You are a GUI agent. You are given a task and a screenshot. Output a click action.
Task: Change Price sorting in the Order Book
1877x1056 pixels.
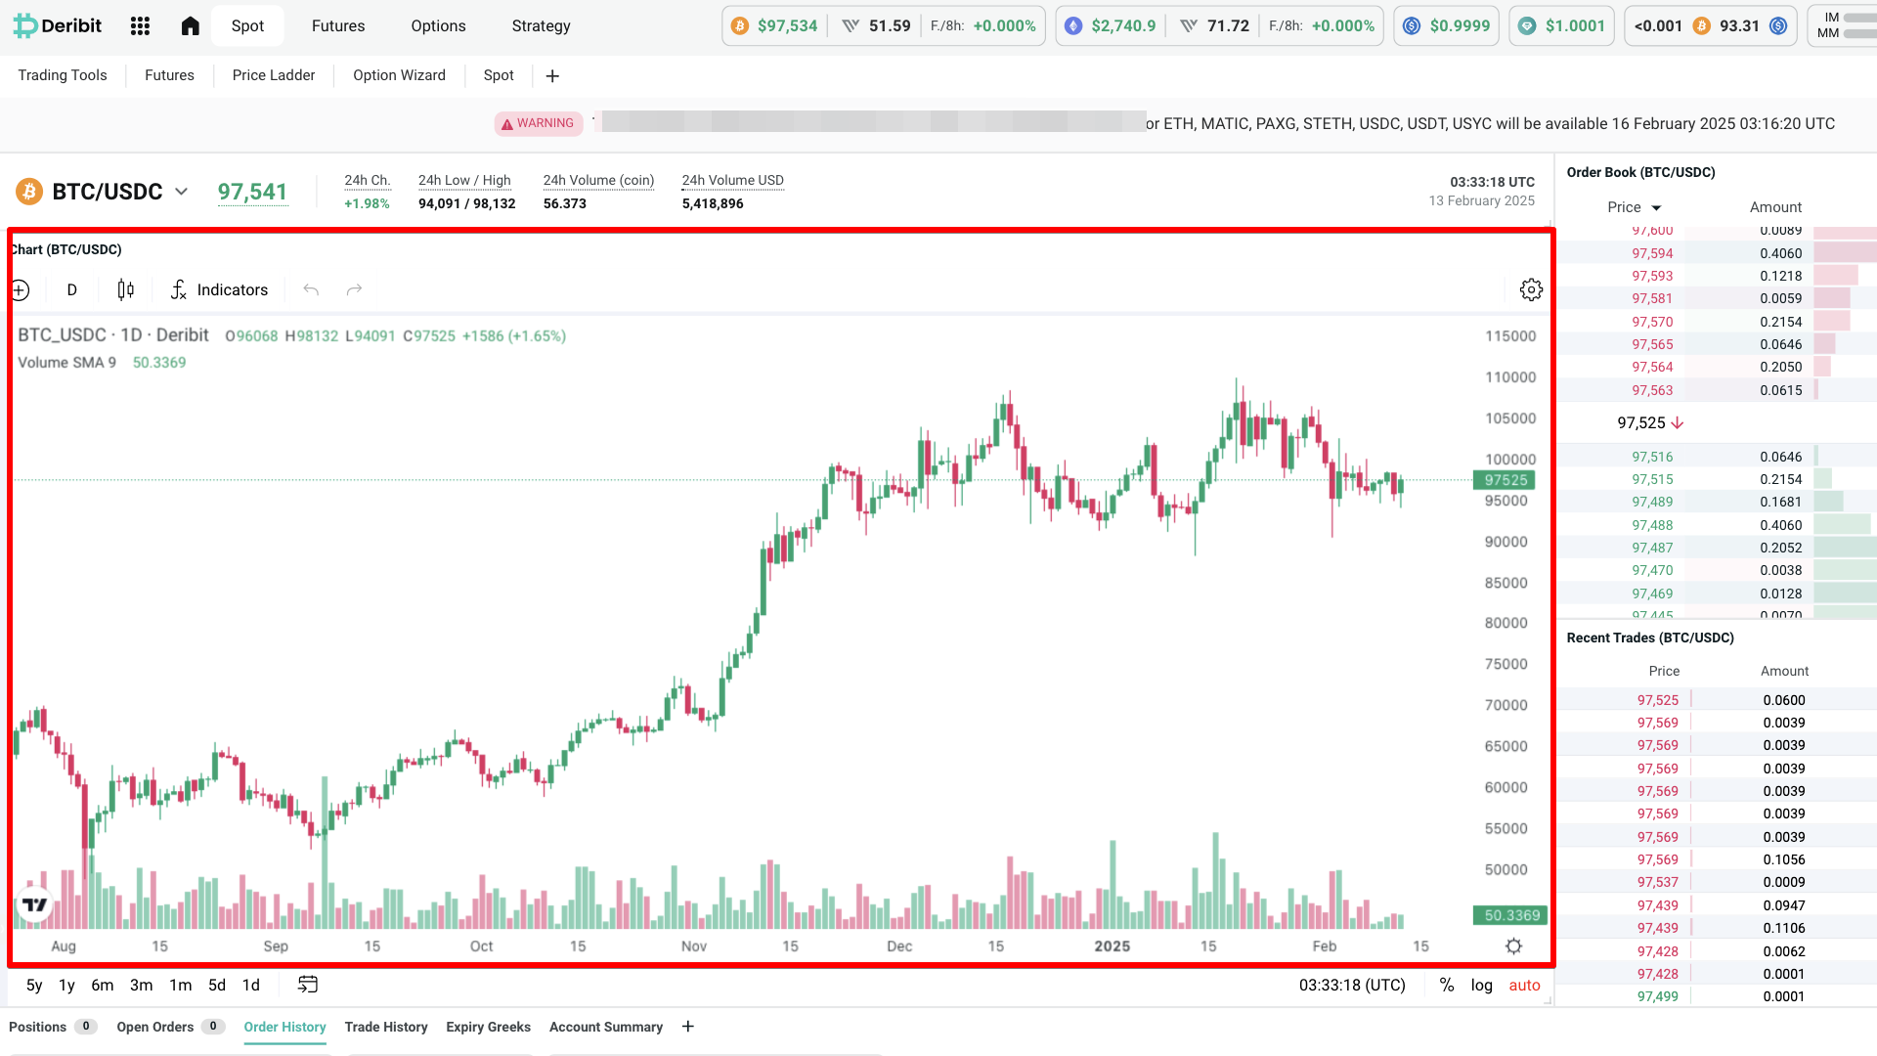[1633, 206]
